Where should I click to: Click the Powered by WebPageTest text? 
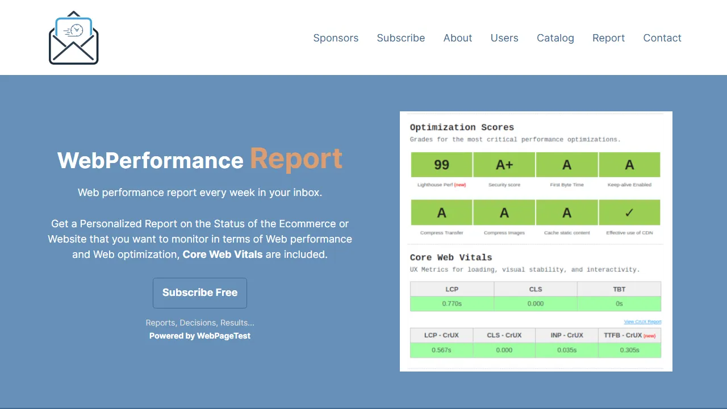(200, 336)
